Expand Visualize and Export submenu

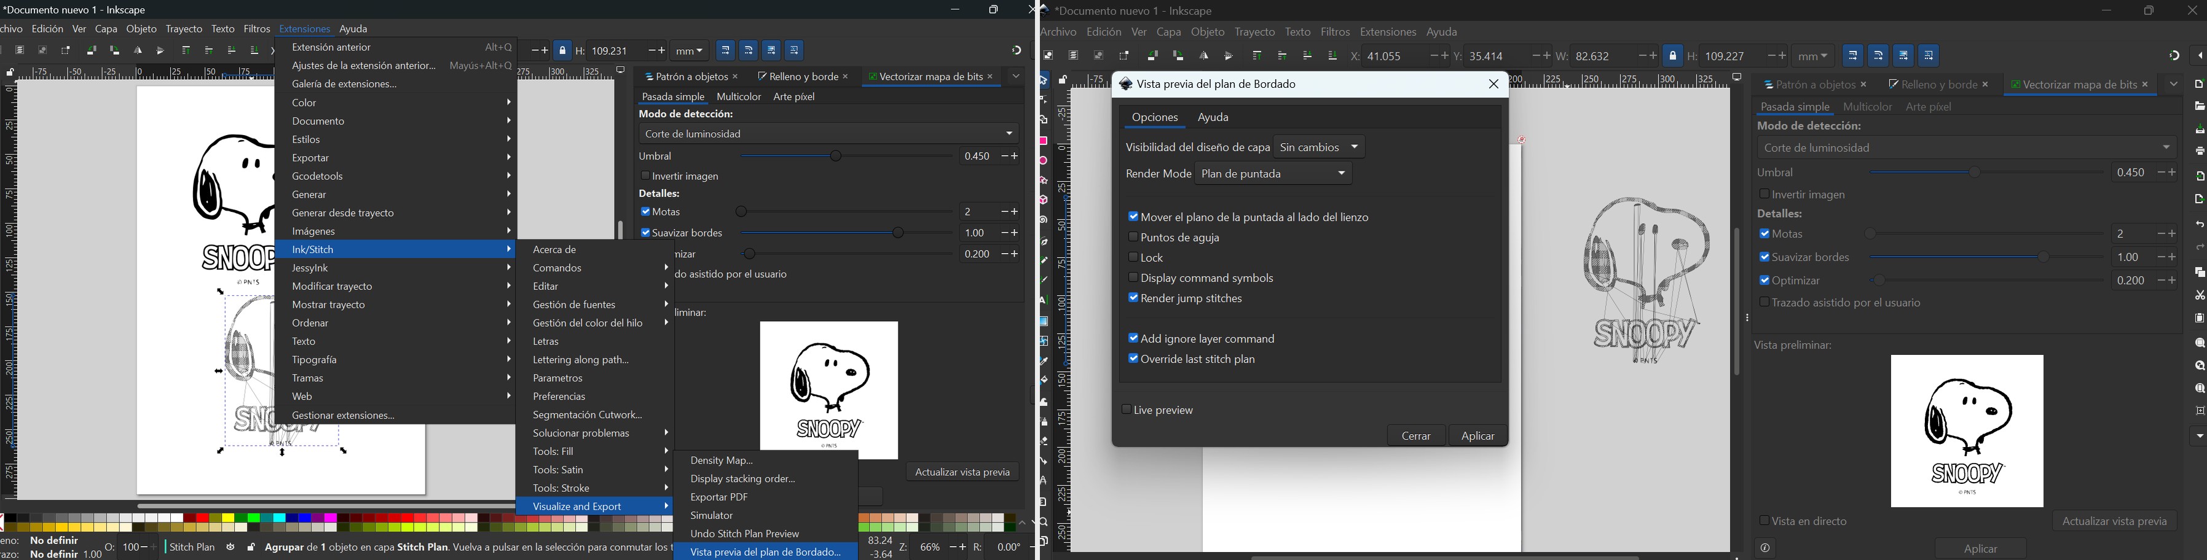[x=594, y=507]
